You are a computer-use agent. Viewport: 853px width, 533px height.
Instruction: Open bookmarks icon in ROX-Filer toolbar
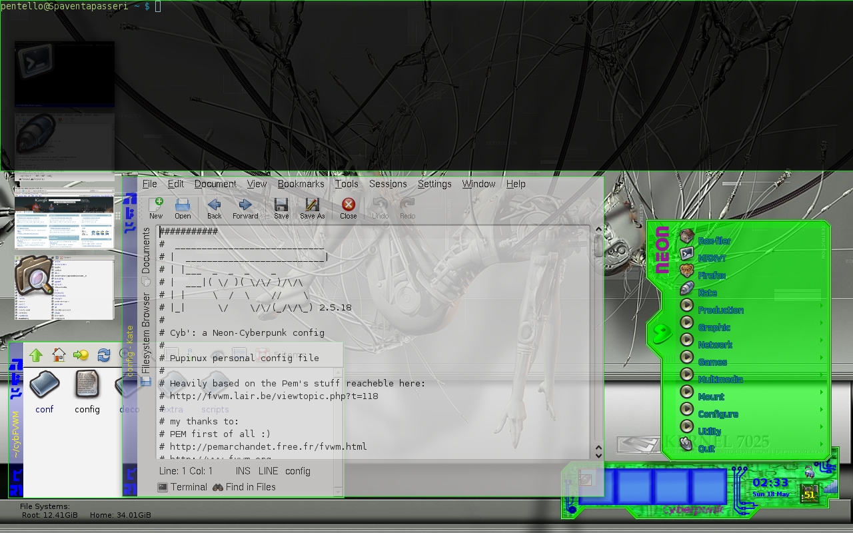tap(81, 355)
